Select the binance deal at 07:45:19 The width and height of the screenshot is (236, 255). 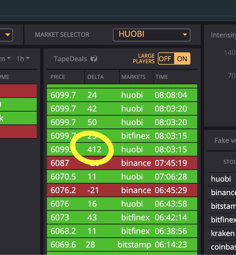pos(122,163)
